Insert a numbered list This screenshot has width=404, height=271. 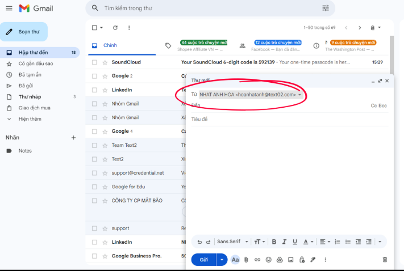pyautogui.click(x=338, y=242)
